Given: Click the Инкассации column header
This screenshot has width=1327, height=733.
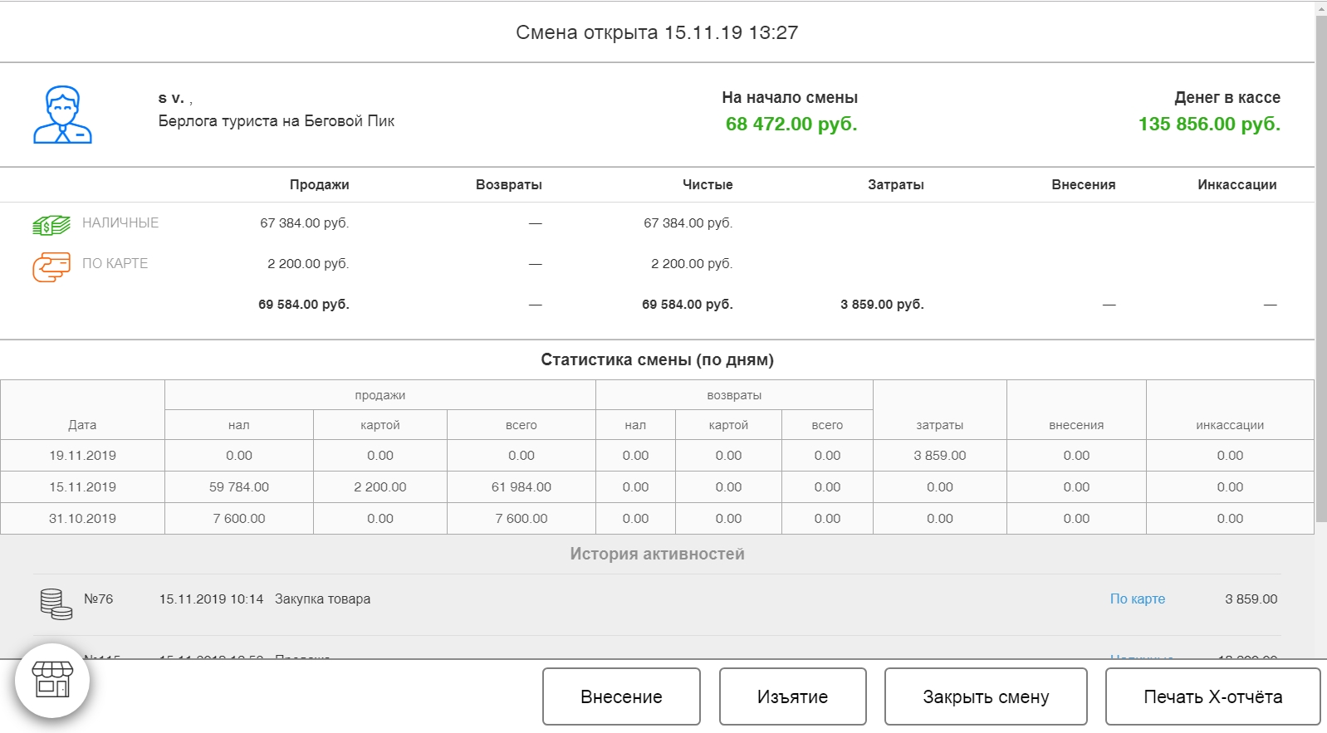Looking at the screenshot, I should [1236, 184].
